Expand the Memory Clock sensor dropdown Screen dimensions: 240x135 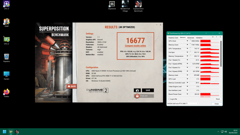pos(187,45)
